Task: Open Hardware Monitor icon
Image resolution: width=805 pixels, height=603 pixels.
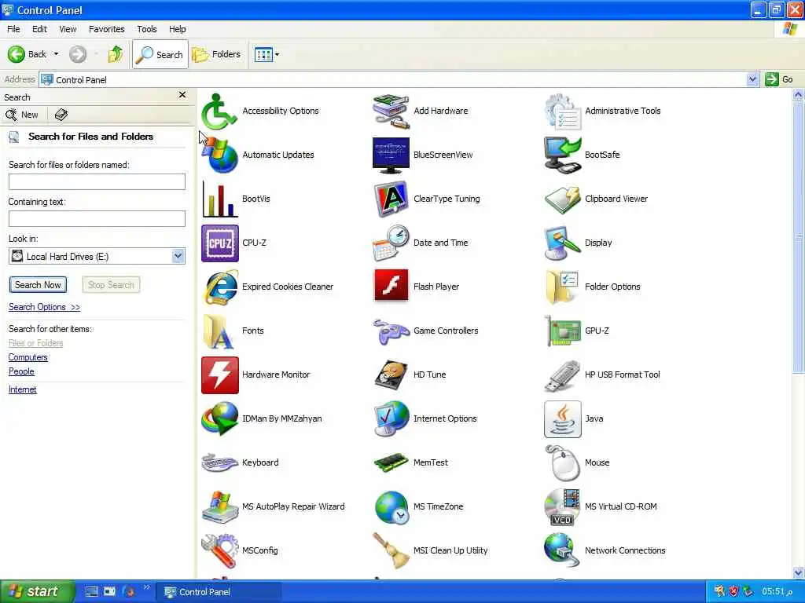Action: click(220, 375)
